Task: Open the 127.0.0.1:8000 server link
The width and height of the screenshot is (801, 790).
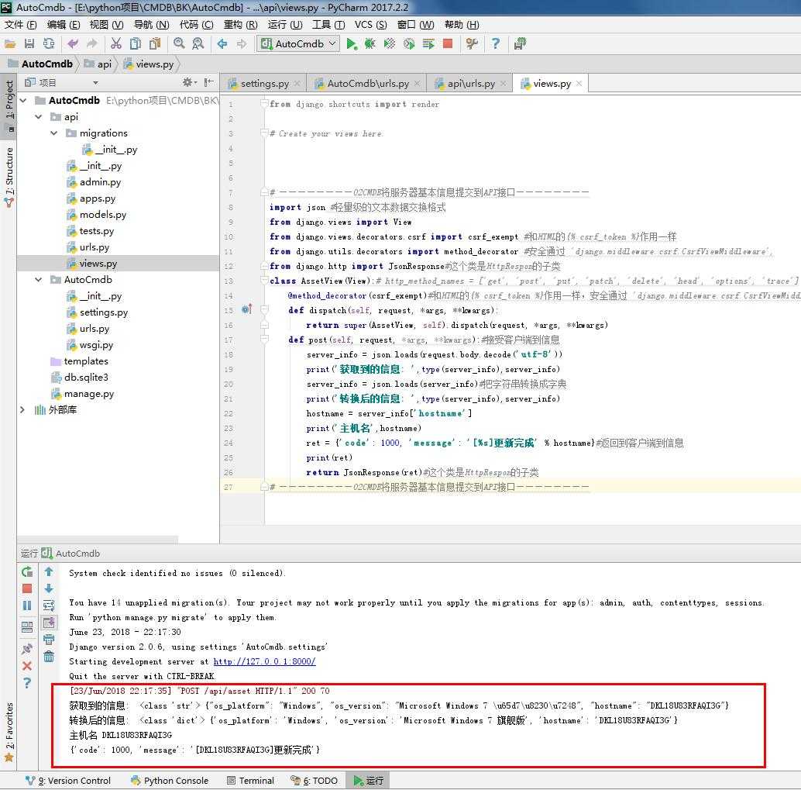Action: tap(264, 661)
